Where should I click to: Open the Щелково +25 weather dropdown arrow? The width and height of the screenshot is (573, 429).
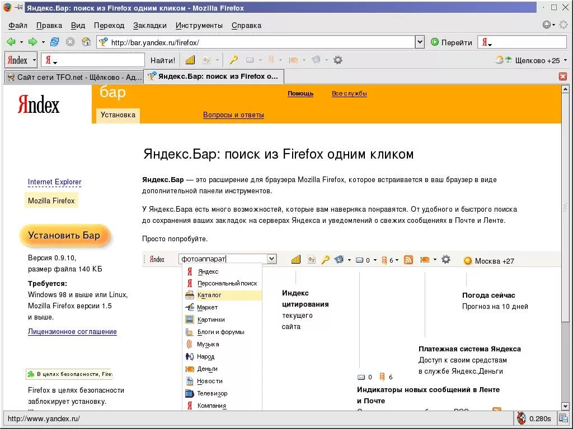point(565,60)
